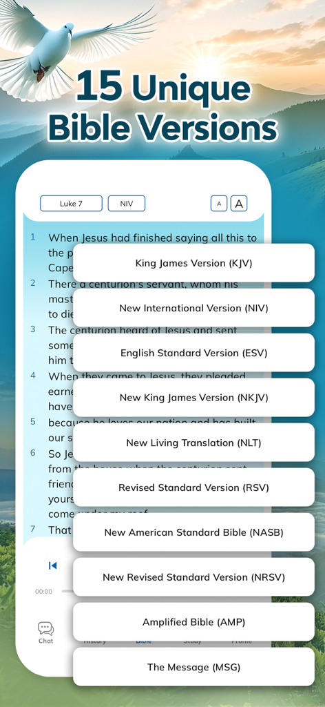Select Revised Standard Version (RSV)

click(x=193, y=487)
